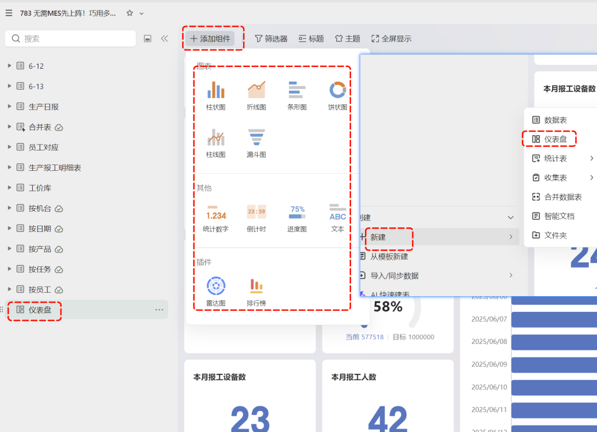This screenshot has height=432, width=597.
Task: Open the 主题 theme option
Action: pos(347,38)
